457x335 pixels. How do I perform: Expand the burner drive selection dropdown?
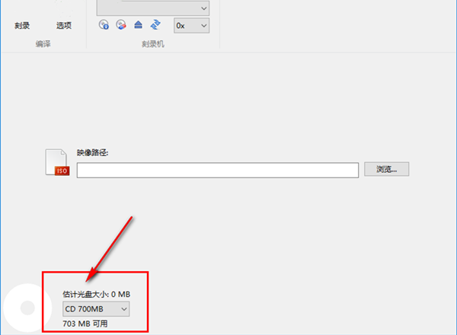click(x=202, y=8)
